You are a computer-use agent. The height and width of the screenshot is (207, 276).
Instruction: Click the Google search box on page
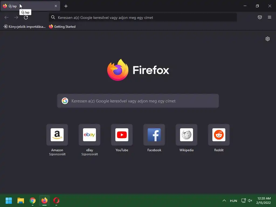click(138, 101)
